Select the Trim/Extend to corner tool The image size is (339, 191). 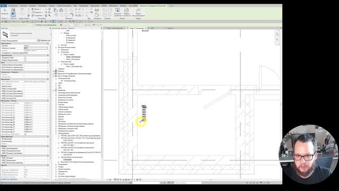(72, 15)
